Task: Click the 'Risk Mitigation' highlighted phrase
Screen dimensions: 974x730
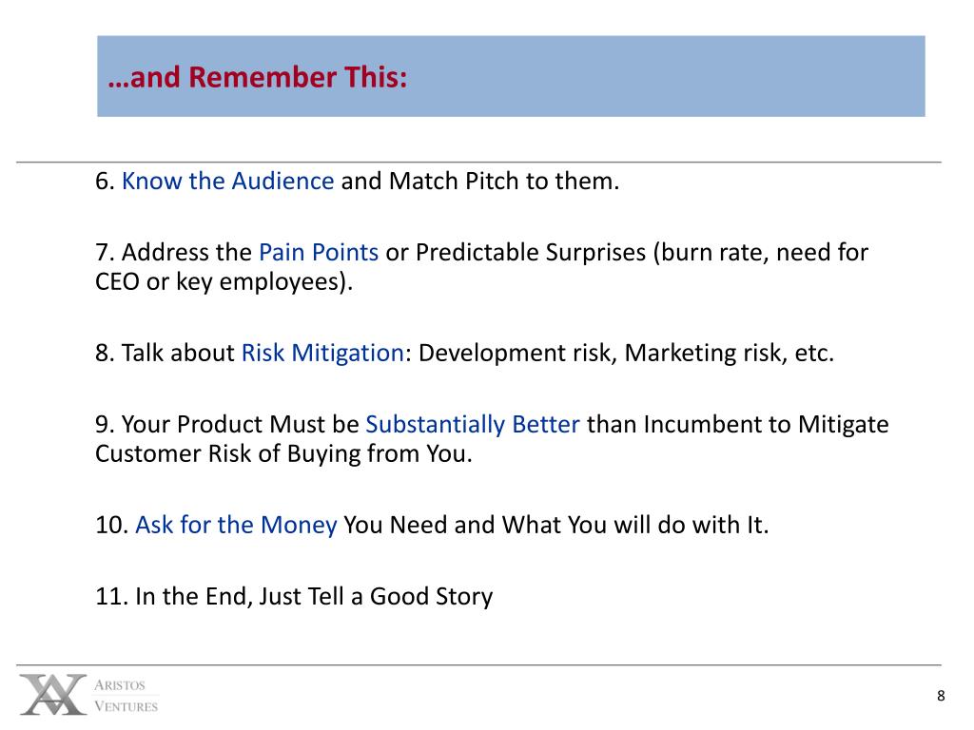Action: click(x=323, y=354)
